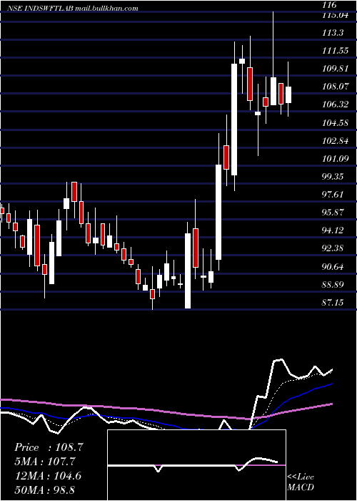Click the 102.84 price axis label
Viewport: 357px width, 501px height.
point(335,140)
